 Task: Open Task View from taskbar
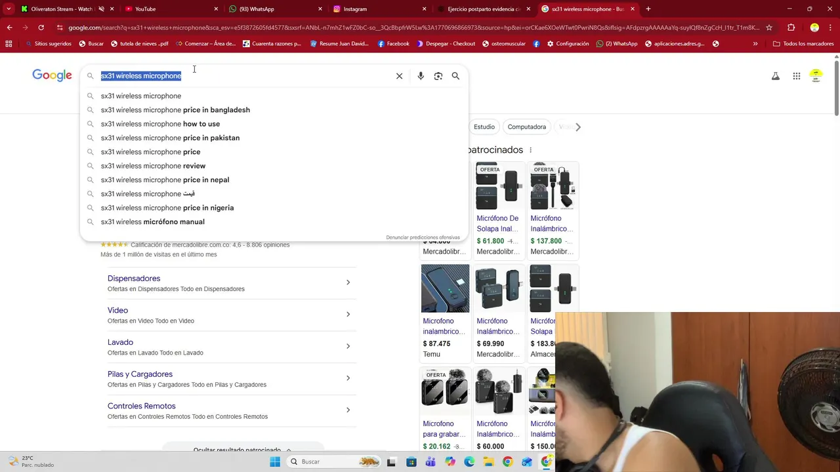(392, 462)
